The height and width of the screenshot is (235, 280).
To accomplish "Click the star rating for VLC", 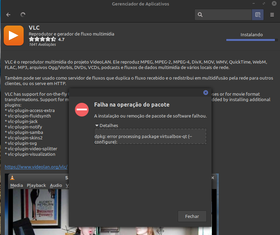I will (x=42, y=39).
